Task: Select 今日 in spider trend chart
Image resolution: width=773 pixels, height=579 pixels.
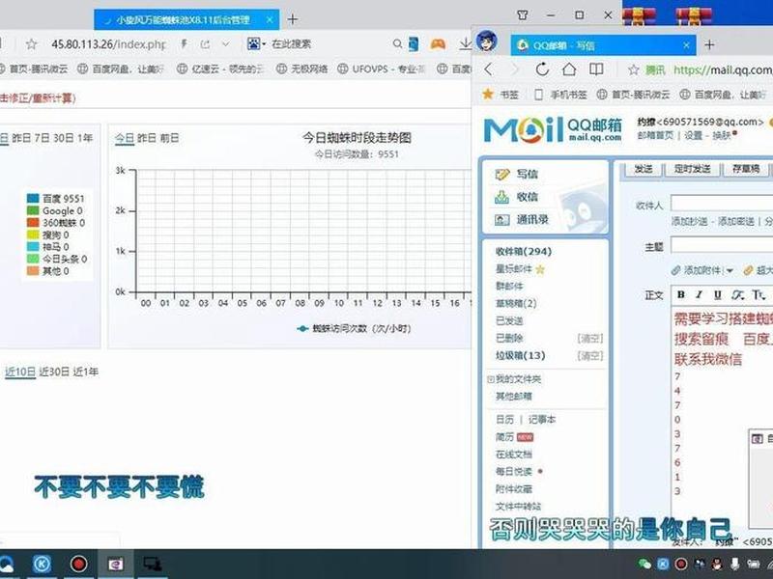Action: [125, 138]
